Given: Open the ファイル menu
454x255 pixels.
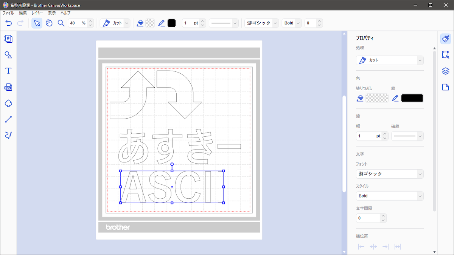Looking at the screenshot, I should 8,13.
